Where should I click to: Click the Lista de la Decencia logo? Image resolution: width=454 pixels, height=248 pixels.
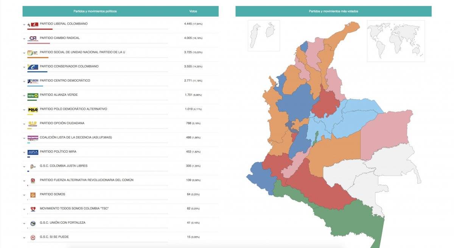click(33, 138)
